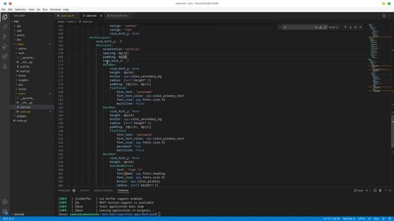Create new terminal with plus icon
Image resolution: width=394 pixels, height=221 pixels.
(x=367, y=190)
